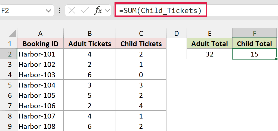This screenshot has width=278, height=131.
Task: Click the Child Total header cell
Action: point(254,43)
